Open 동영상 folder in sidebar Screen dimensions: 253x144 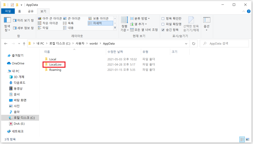pos(16,89)
